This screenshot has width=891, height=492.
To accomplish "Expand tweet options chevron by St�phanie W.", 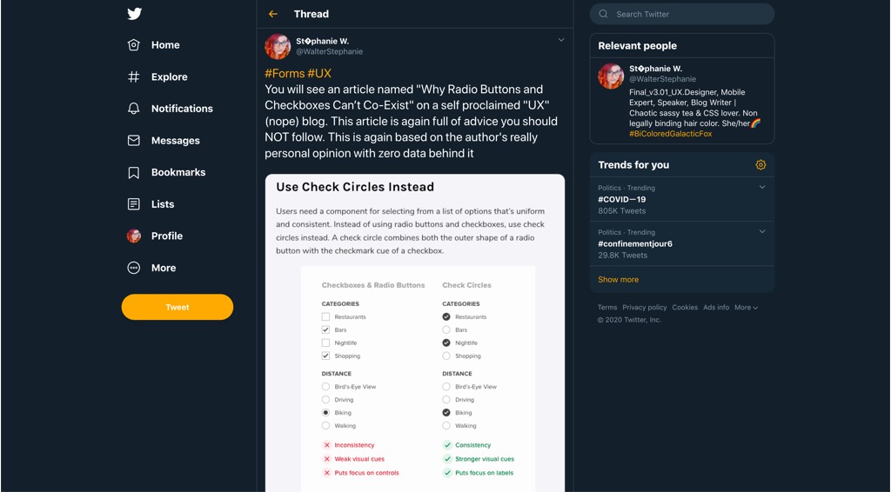I will click(561, 40).
